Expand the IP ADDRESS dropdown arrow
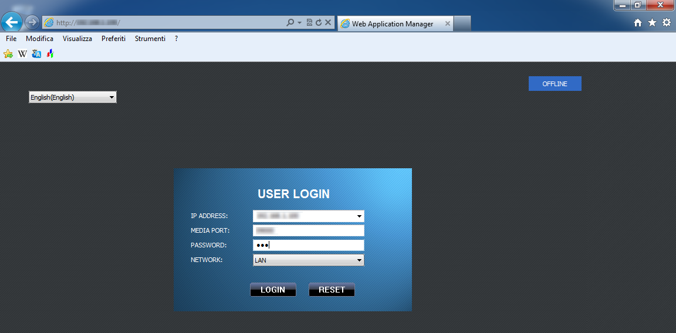This screenshot has height=333, width=676. click(x=359, y=216)
